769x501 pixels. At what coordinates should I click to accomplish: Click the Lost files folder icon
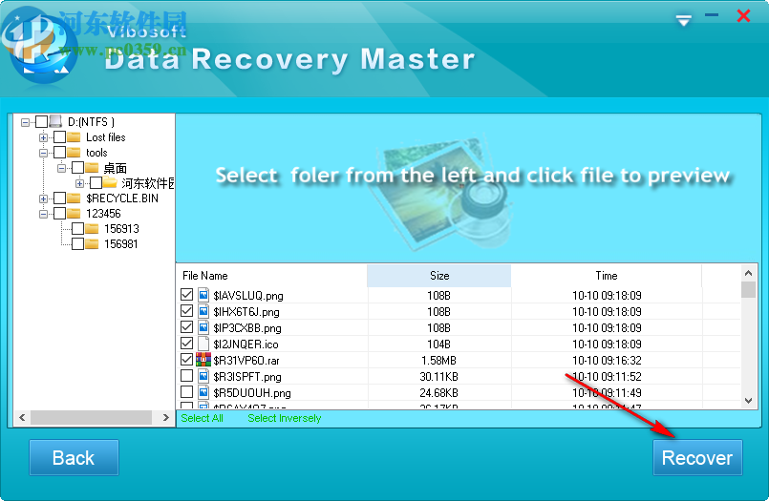74,136
